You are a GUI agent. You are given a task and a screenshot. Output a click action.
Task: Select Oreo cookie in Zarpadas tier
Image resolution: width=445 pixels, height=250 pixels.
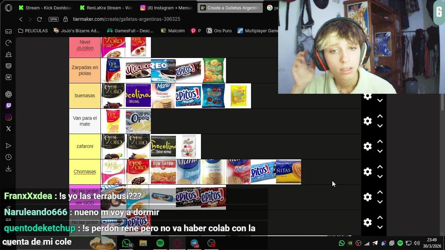point(163,70)
